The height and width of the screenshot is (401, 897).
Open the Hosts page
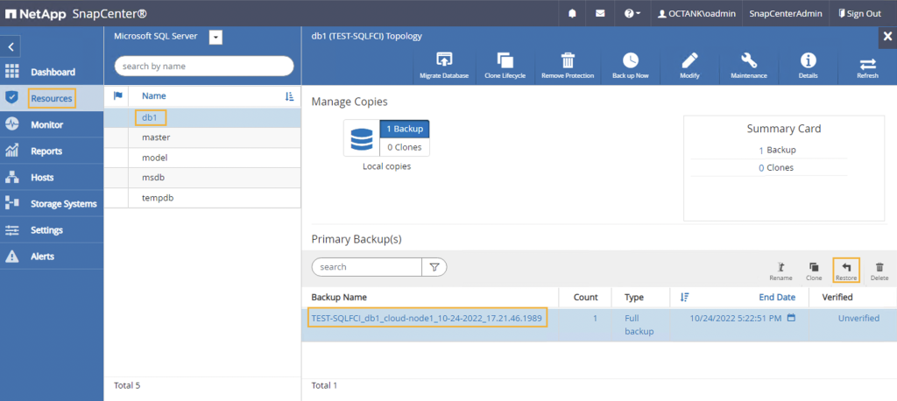pyautogui.click(x=42, y=178)
